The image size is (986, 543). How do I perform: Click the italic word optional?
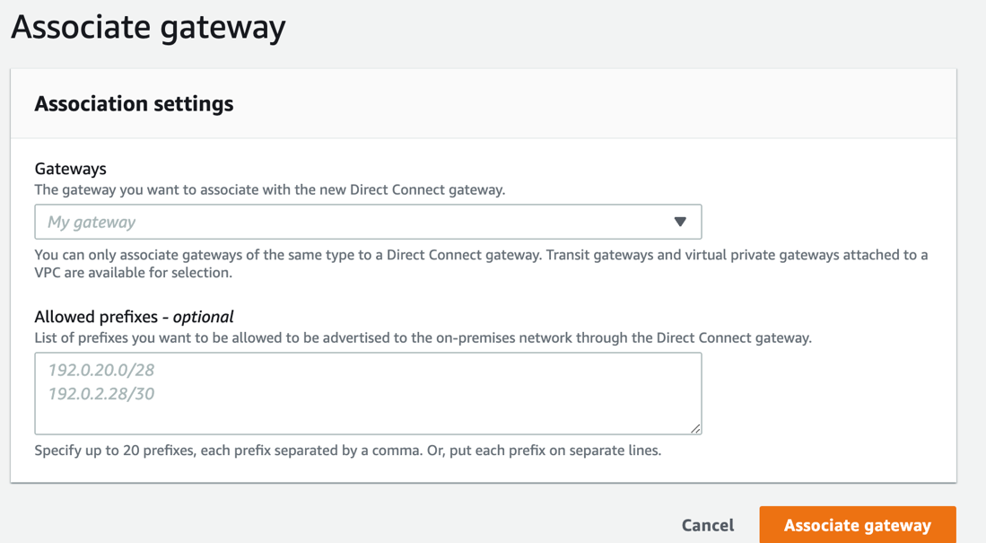coord(203,317)
